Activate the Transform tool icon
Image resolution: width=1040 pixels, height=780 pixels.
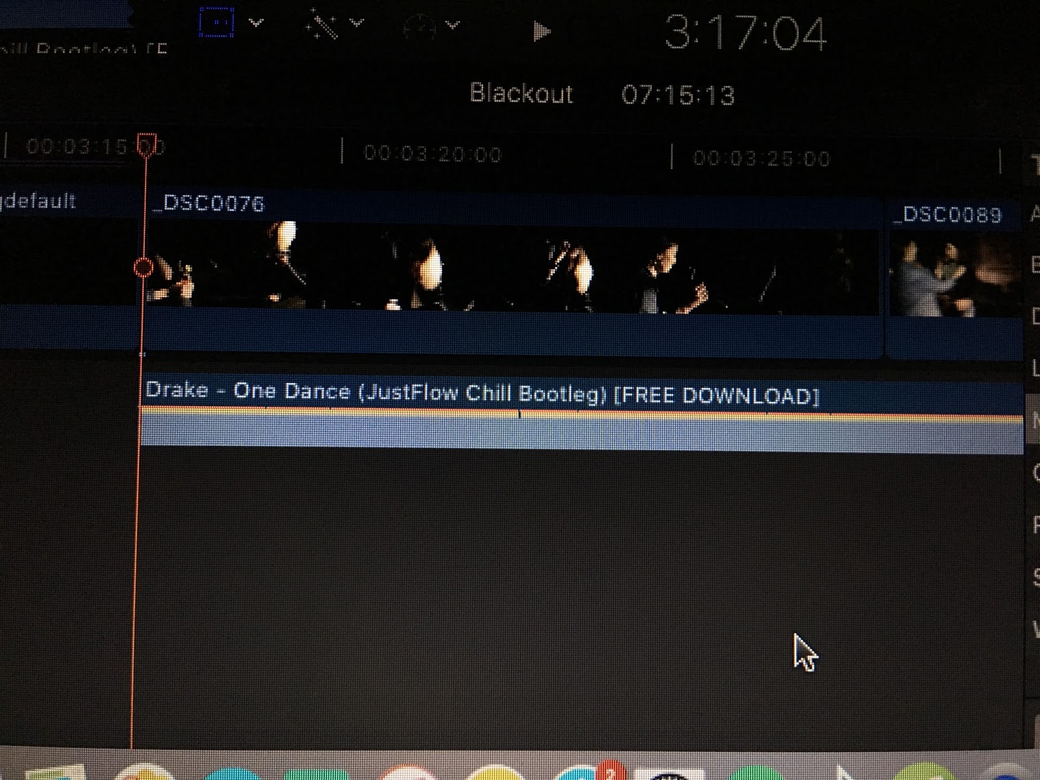coord(216,23)
